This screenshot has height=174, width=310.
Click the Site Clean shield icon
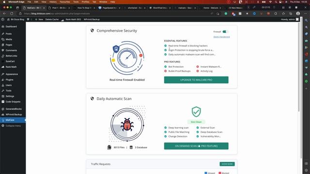(x=196, y=112)
